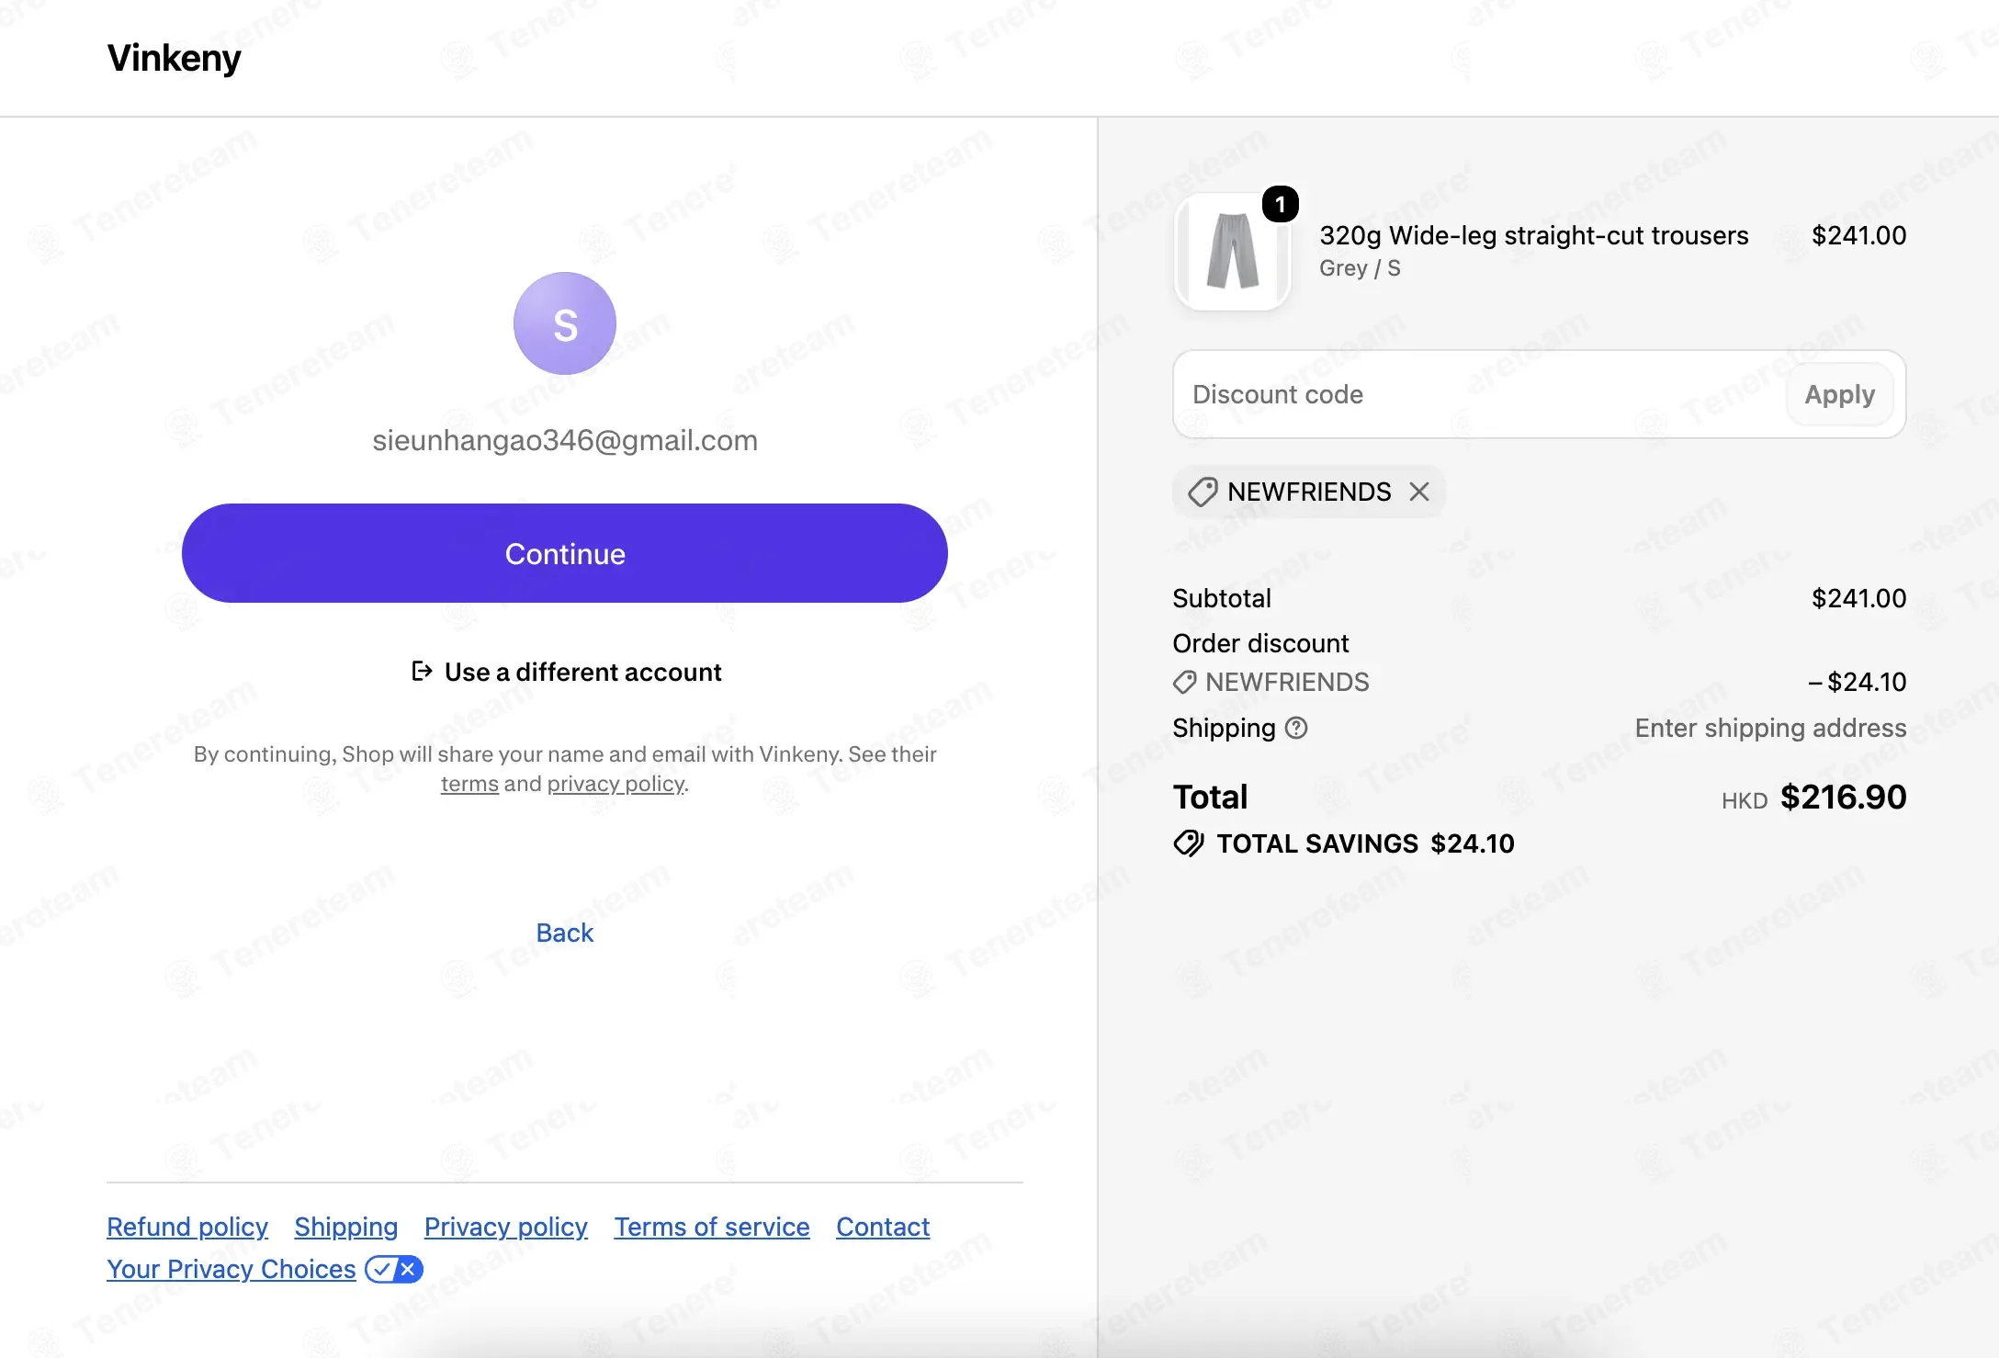
Task: Click the Vinkeny store logo
Action: coord(174,58)
